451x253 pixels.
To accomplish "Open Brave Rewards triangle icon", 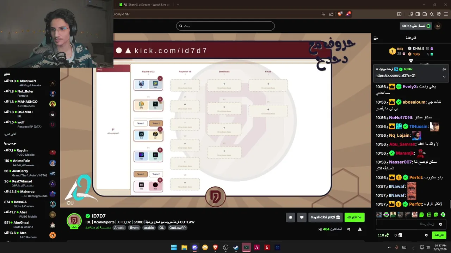I will coord(348,14).
